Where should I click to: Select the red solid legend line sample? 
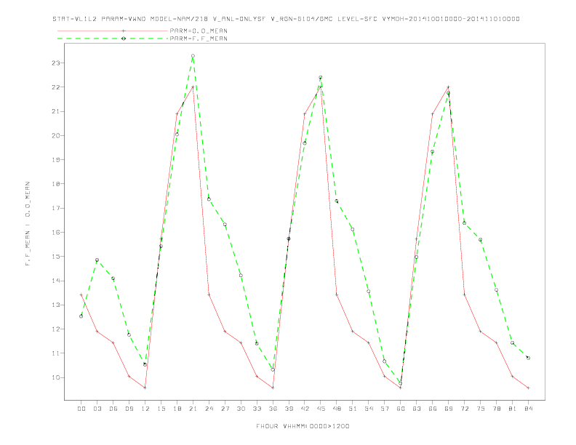(x=113, y=31)
